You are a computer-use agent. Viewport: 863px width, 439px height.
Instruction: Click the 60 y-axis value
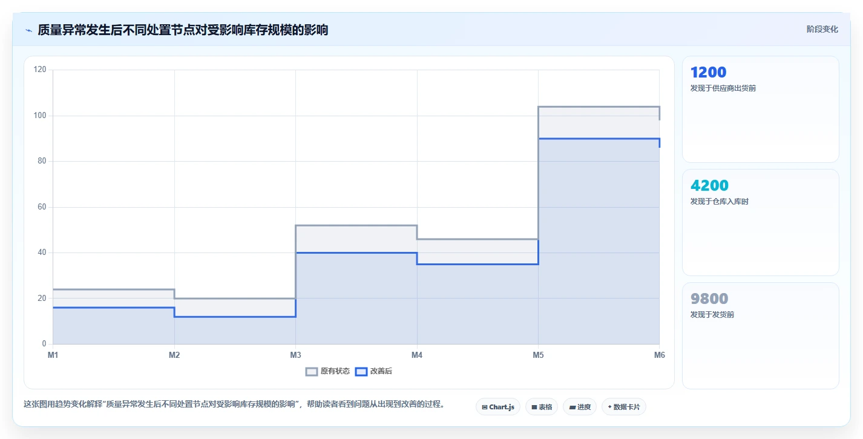(42, 207)
